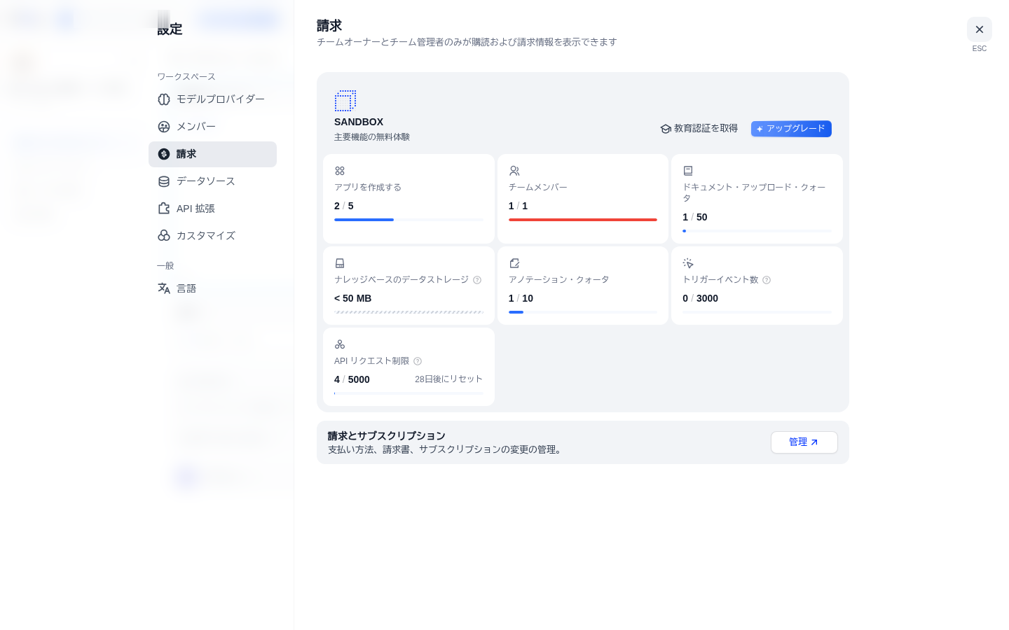Click the graduation cap education icon
This screenshot has height=630, width=1009.
(x=666, y=129)
